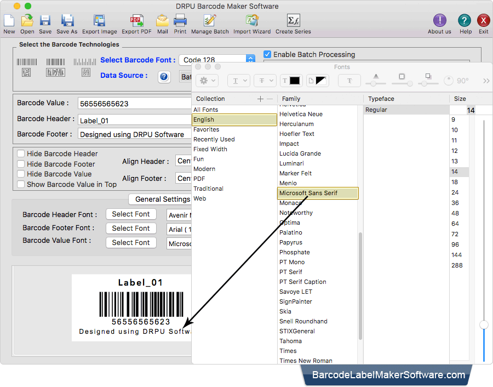The width and height of the screenshot is (493, 387).
Task: Click Select Font for Barcode Value Font
Action: (131, 243)
